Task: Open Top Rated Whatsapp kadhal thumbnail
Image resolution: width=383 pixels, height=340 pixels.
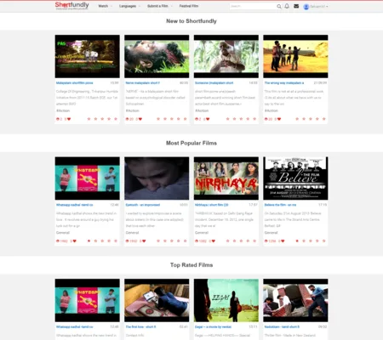Action: tap(88, 300)
